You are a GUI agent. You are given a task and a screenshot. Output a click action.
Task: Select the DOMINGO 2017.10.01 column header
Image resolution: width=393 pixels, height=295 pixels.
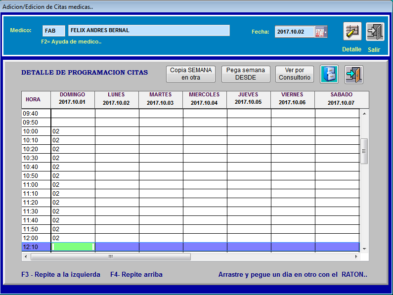(x=73, y=100)
